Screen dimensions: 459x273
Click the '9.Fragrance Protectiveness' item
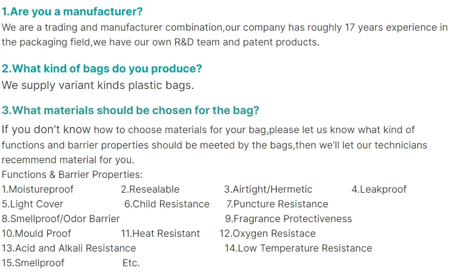288,218
